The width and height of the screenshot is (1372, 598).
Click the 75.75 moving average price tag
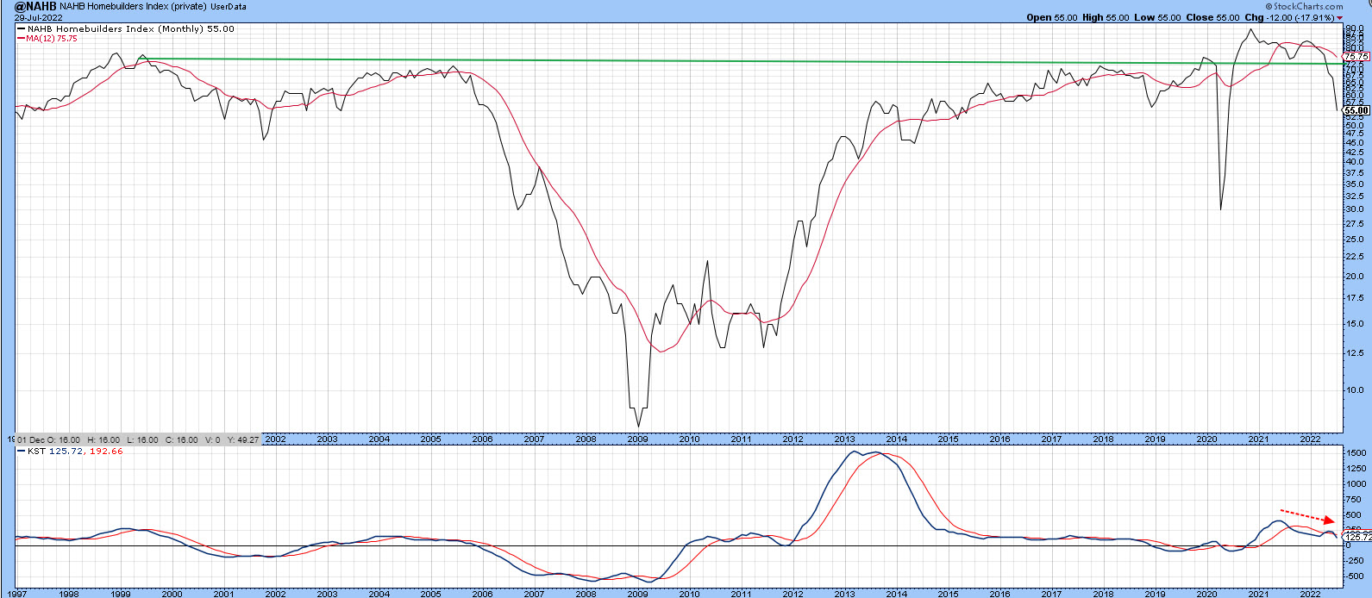1356,57
